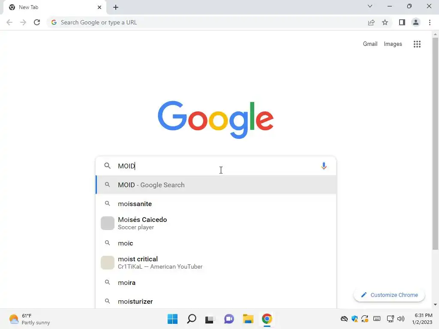Share this page icon in address bar
The height and width of the screenshot is (329, 439).
coord(371,22)
